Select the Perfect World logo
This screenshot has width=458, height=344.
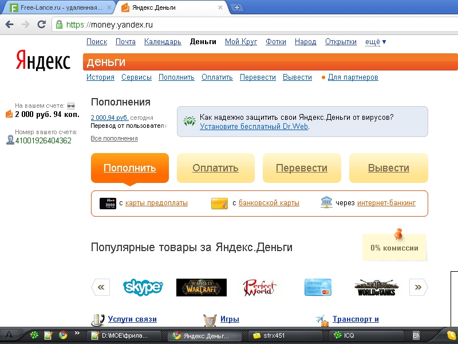coord(260,287)
